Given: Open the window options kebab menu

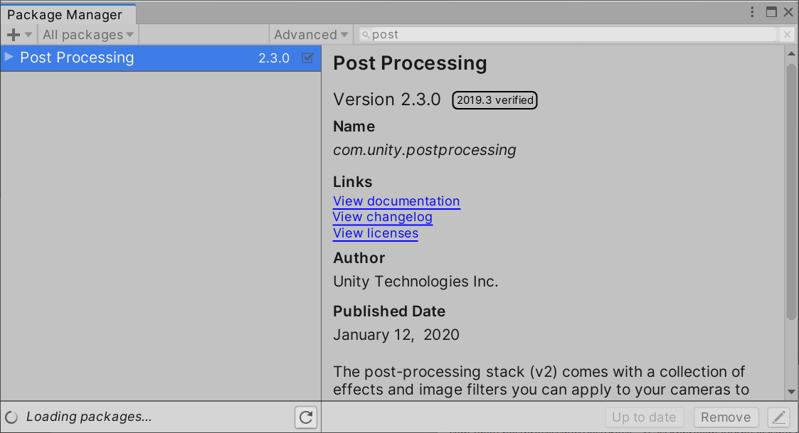Looking at the screenshot, I should 753,12.
